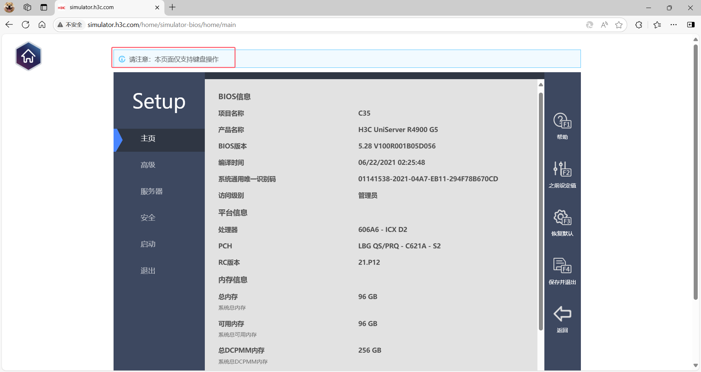
Task: Open the workspaces icon
Action: (27, 7)
